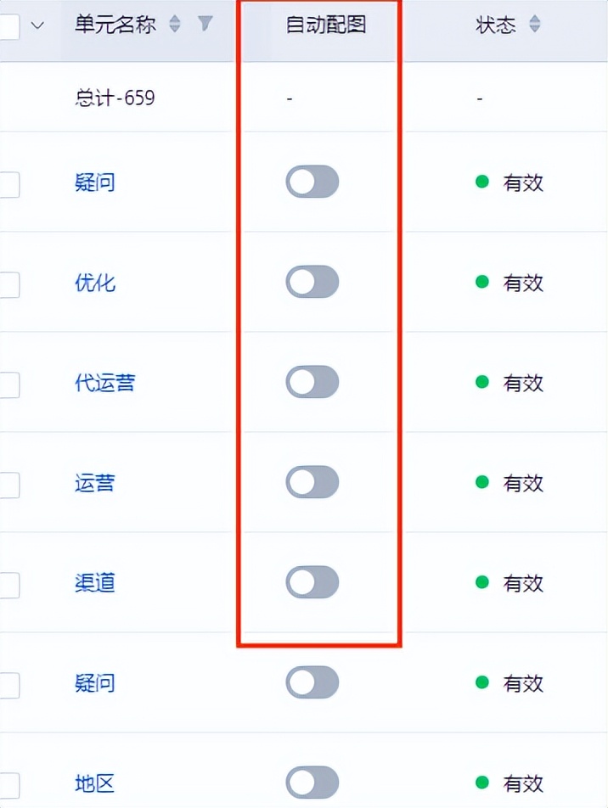Check the select-all checkbox in the header
Image resolution: width=608 pixels, height=808 pixels.
click(8, 25)
